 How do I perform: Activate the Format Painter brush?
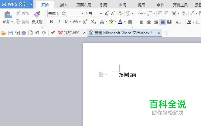coord(37,14)
